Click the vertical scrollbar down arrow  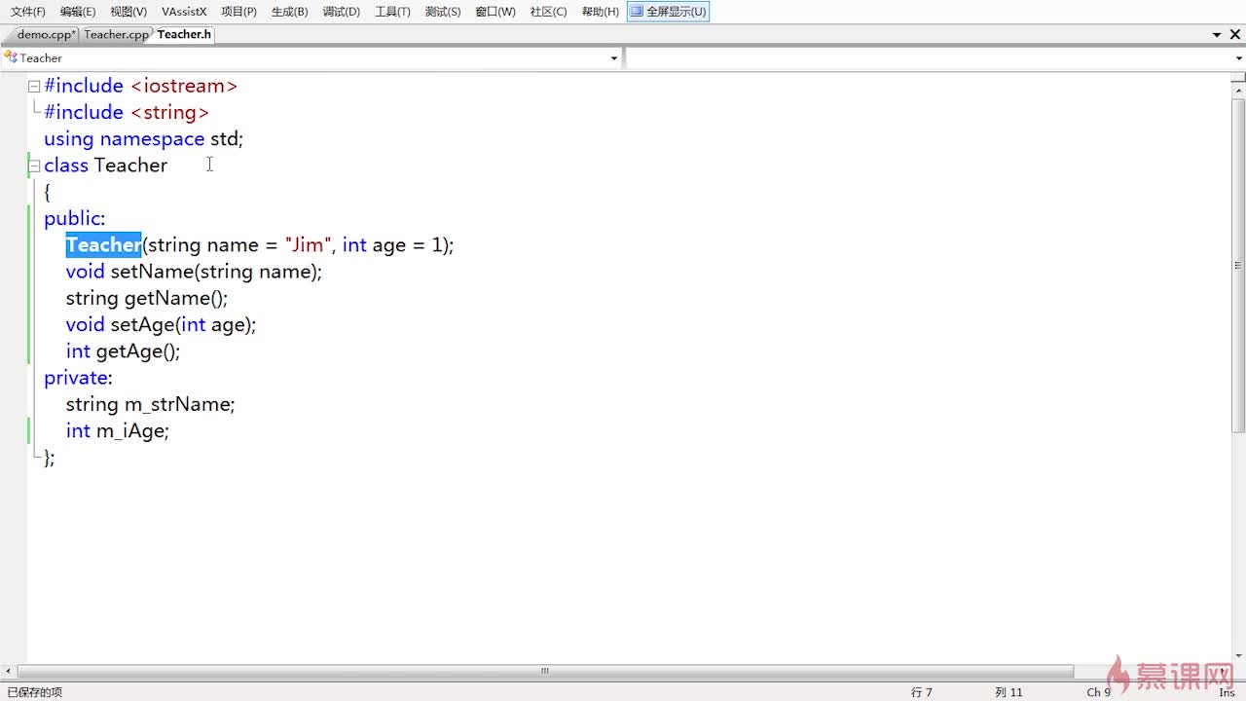pyautogui.click(x=1238, y=655)
